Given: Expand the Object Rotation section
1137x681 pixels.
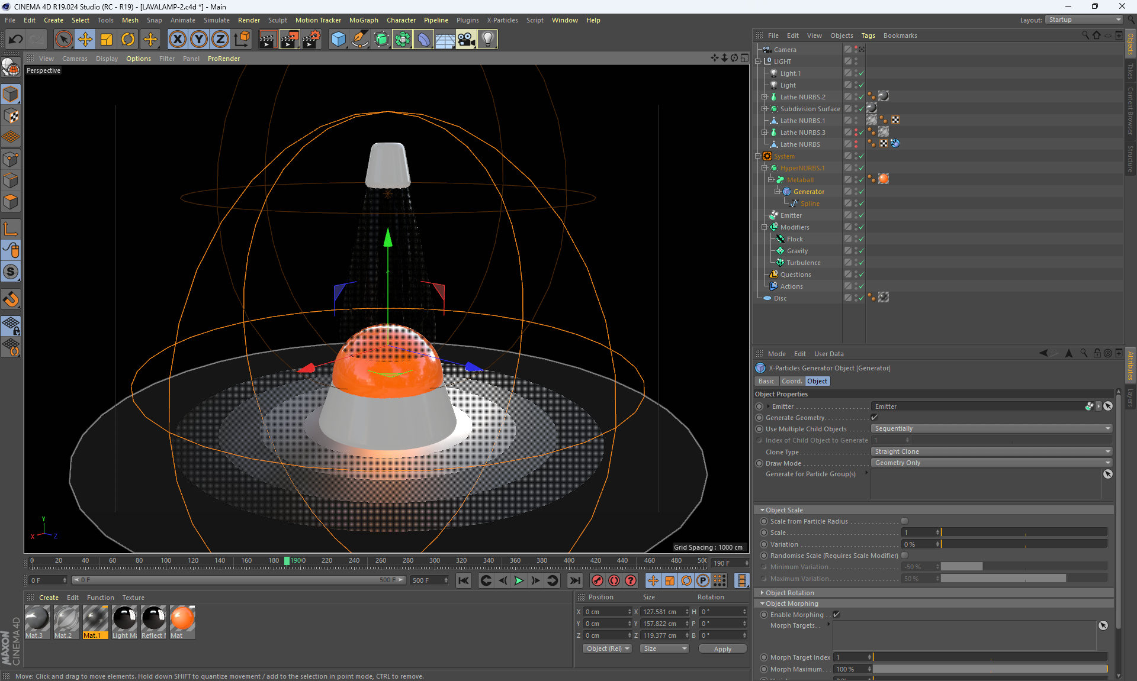Looking at the screenshot, I should (789, 593).
